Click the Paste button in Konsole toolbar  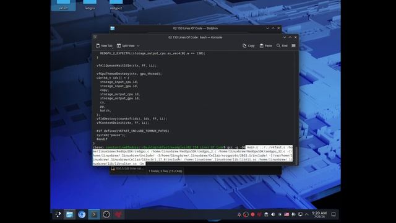pyautogui.click(x=265, y=46)
